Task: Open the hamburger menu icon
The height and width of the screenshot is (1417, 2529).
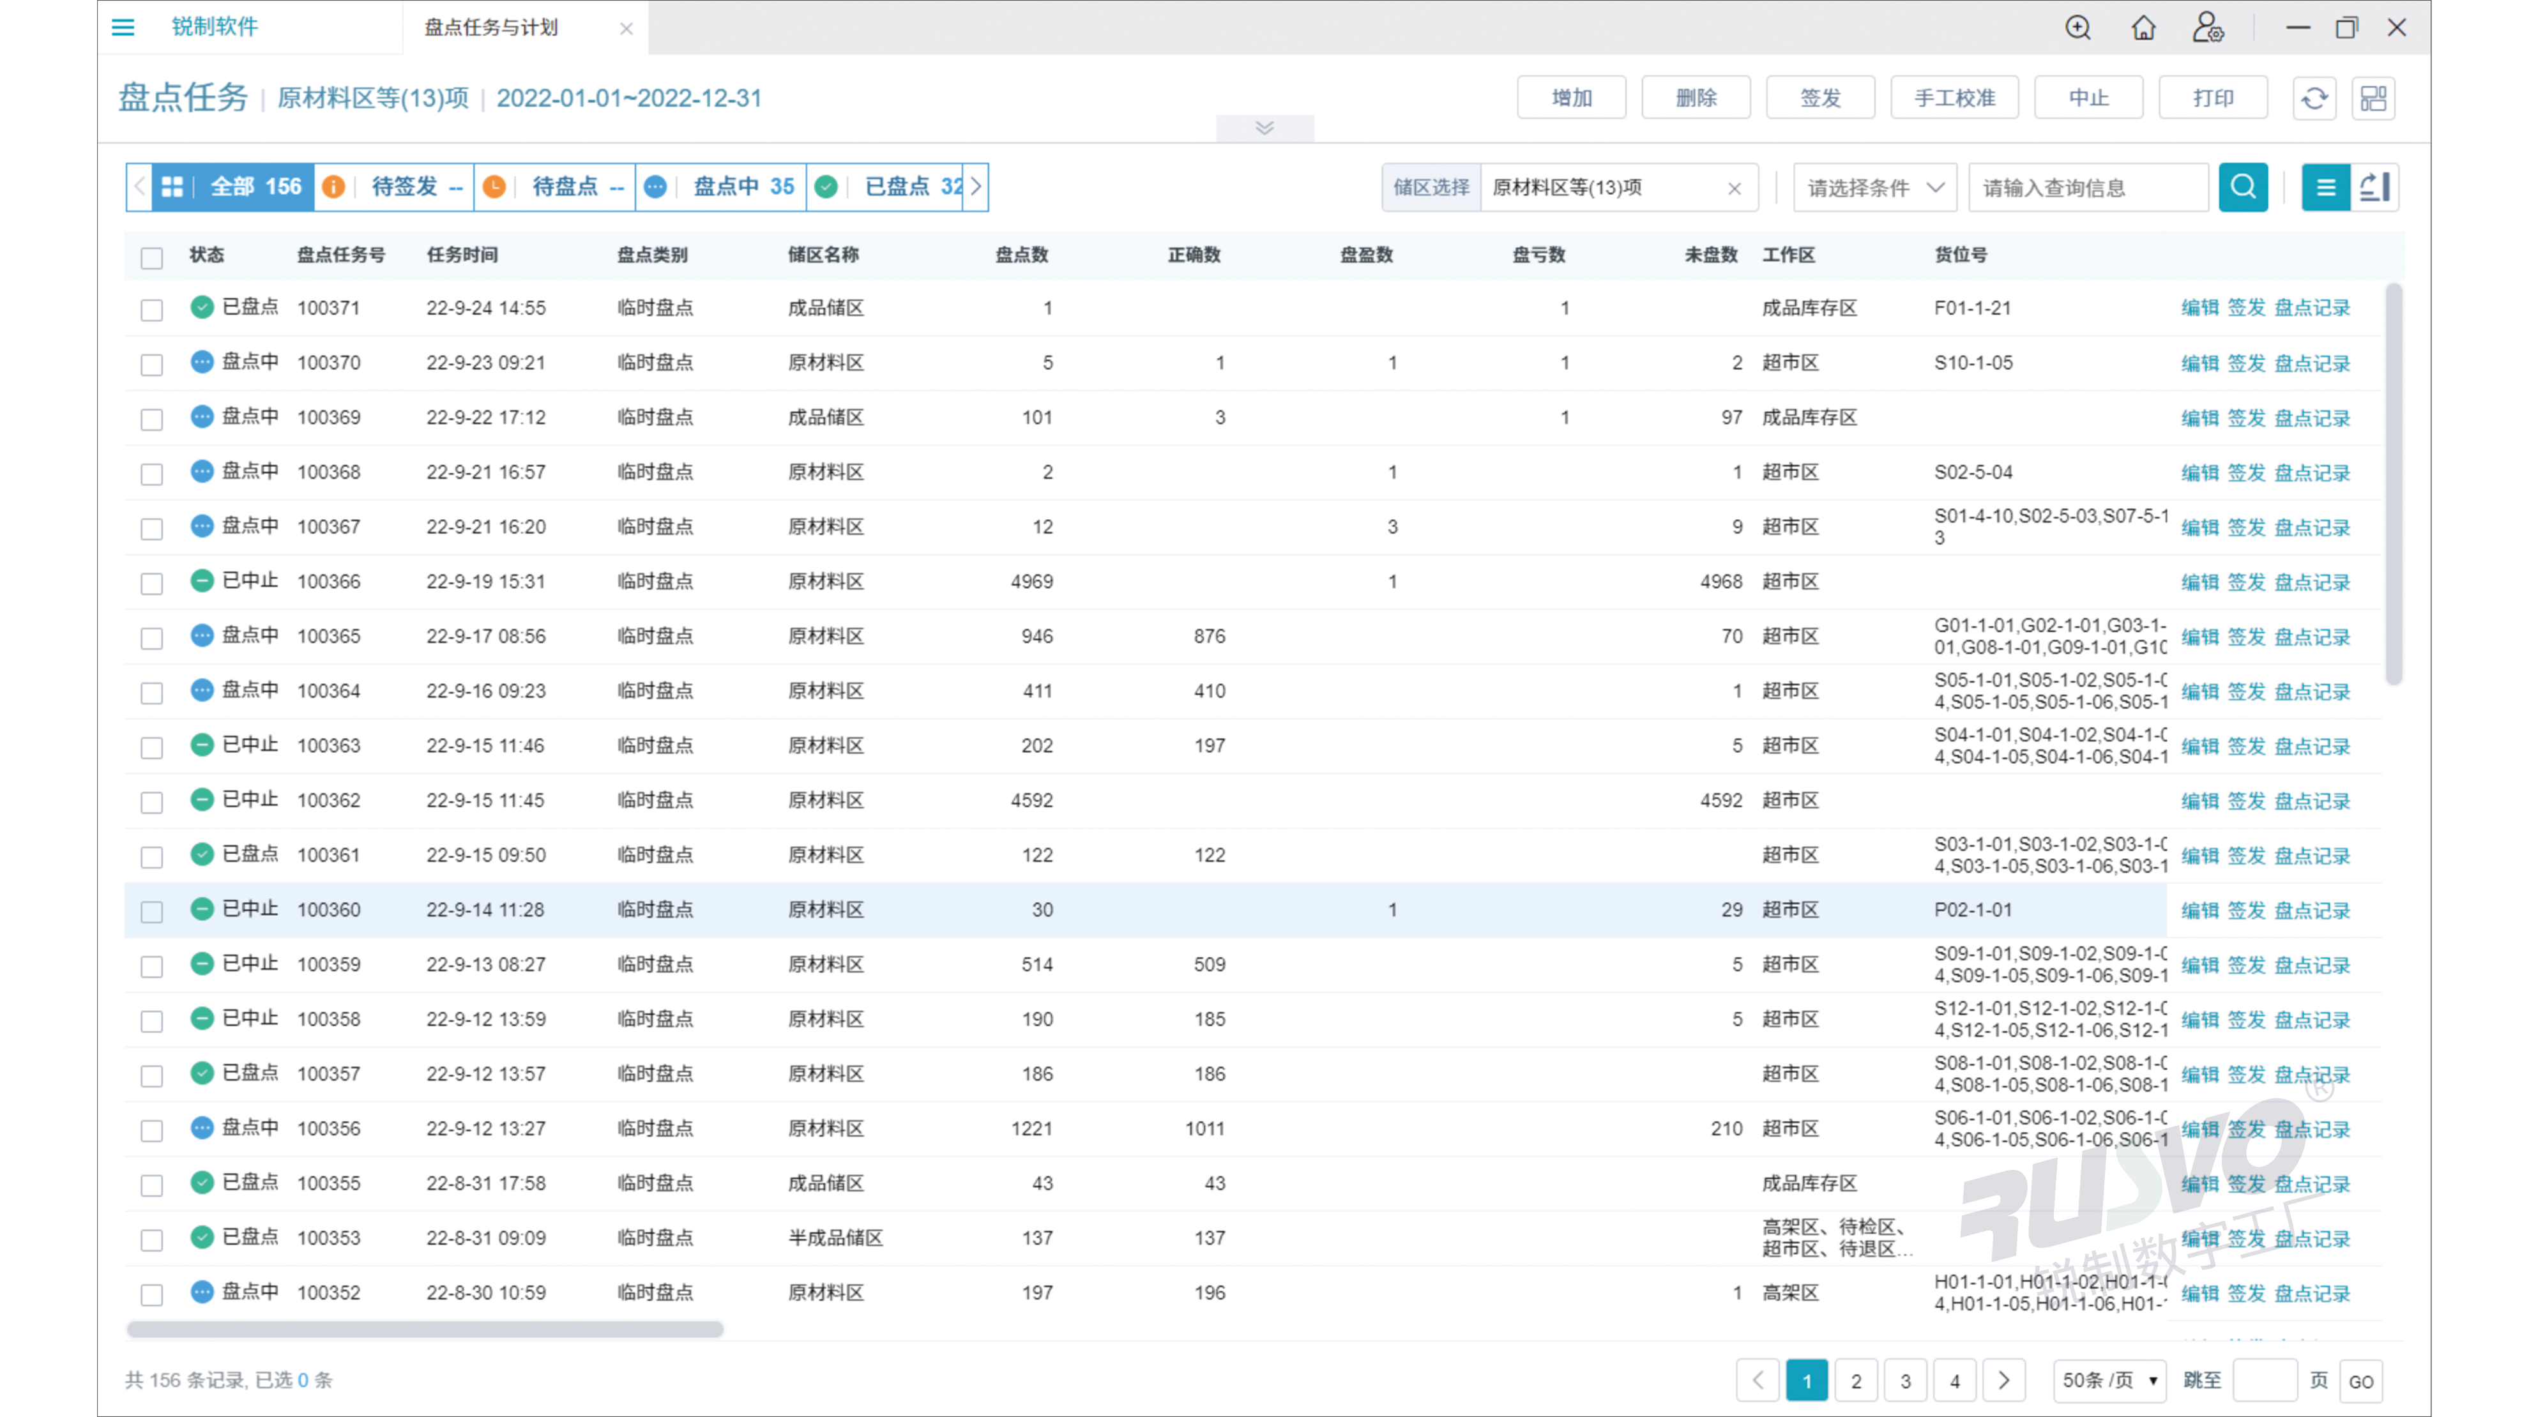Action: pyautogui.click(x=123, y=27)
